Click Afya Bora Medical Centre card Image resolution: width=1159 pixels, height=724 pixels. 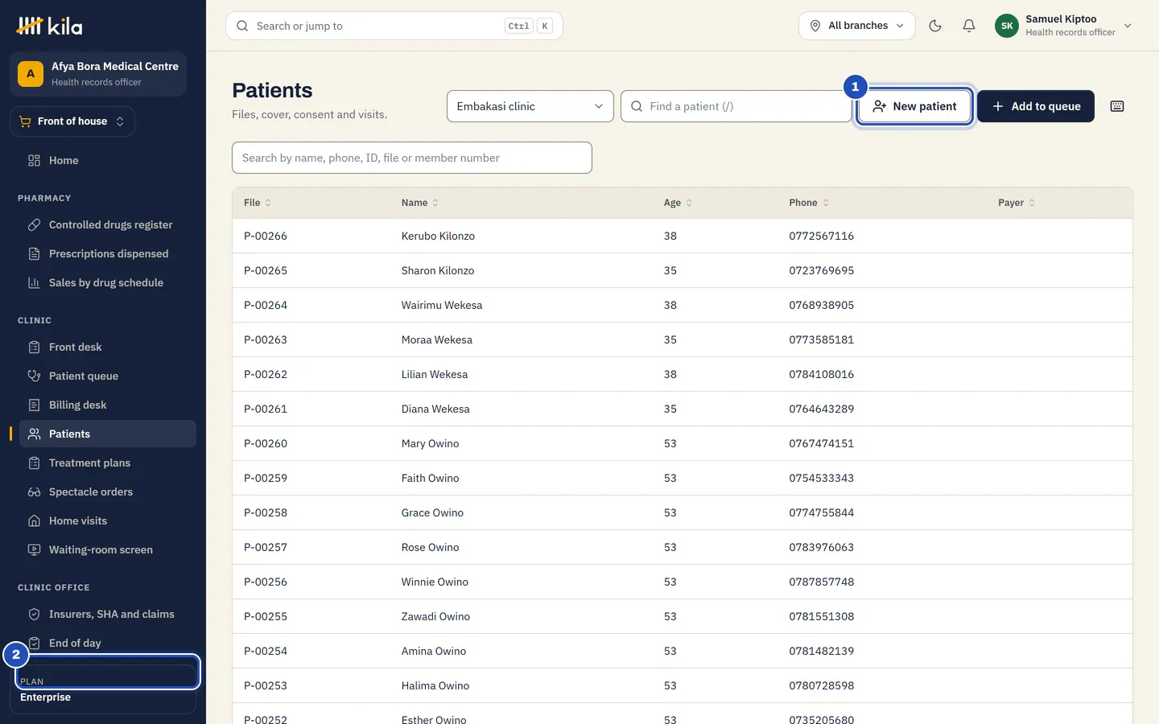tap(98, 74)
